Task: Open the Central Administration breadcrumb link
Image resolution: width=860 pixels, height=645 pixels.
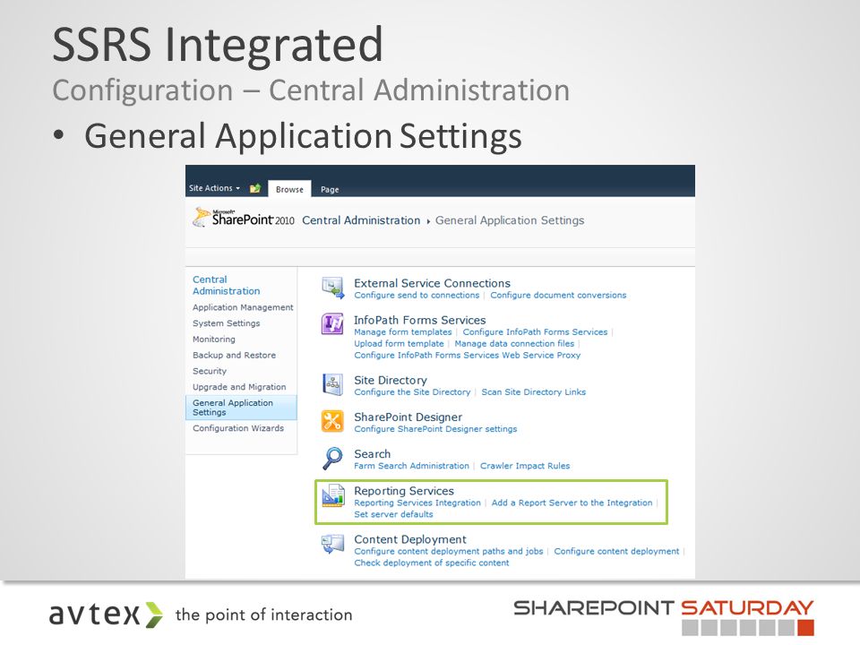Action: point(361,220)
